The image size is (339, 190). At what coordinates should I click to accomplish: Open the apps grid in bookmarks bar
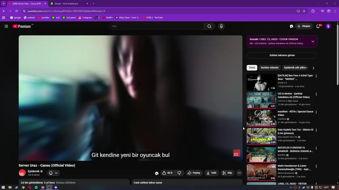click(3, 18)
